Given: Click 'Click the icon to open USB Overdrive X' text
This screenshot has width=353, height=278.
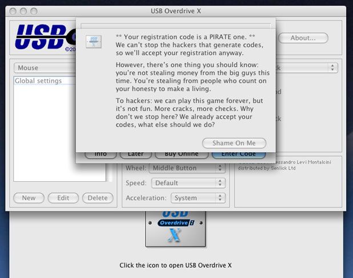Looking at the screenshot, I should coord(175,265).
